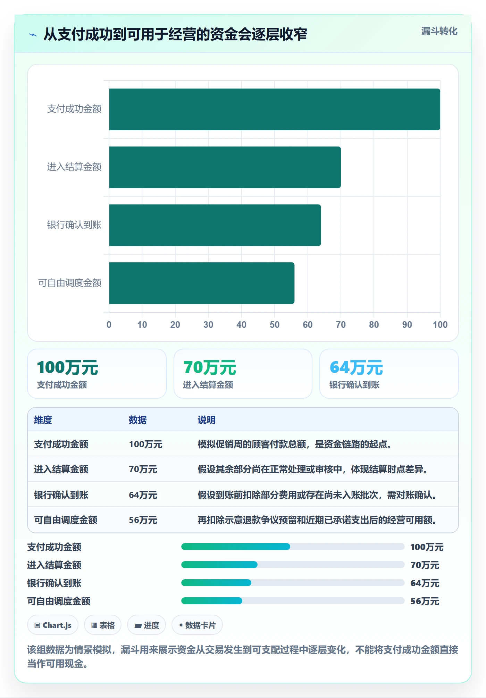
Task: Click x-axis tick value 0
Action: (109, 325)
